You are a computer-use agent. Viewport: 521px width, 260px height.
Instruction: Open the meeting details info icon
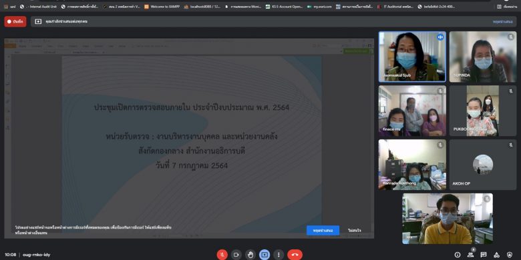(x=458, y=255)
